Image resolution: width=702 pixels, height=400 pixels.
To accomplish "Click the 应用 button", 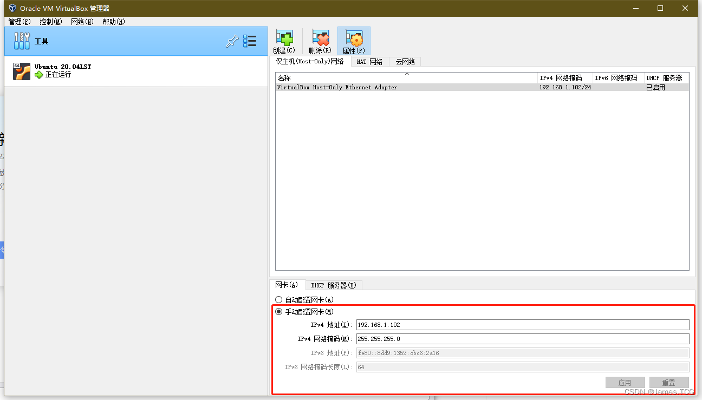I will coord(625,382).
